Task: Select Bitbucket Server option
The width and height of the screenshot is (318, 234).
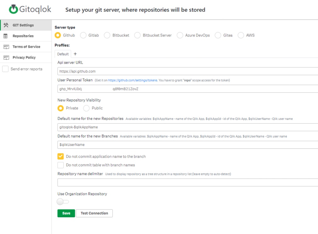Action: 137,35
